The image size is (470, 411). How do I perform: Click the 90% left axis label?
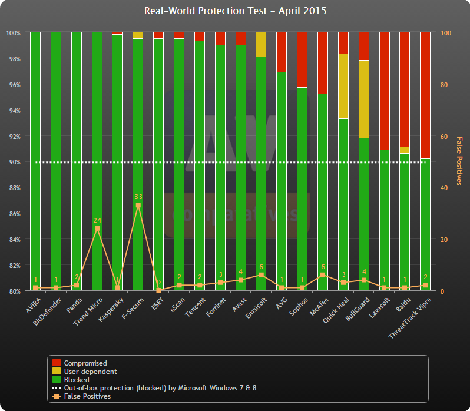[15, 162]
